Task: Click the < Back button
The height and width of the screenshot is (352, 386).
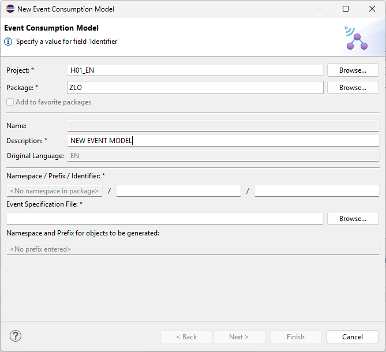Action: [186, 337]
